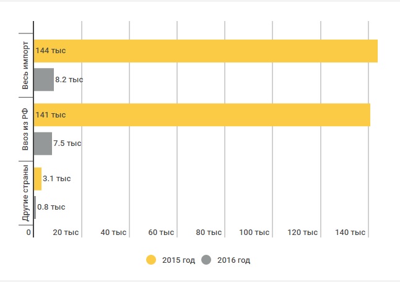
Task: Click the "8.2 тыс" data label
Action: point(69,80)
